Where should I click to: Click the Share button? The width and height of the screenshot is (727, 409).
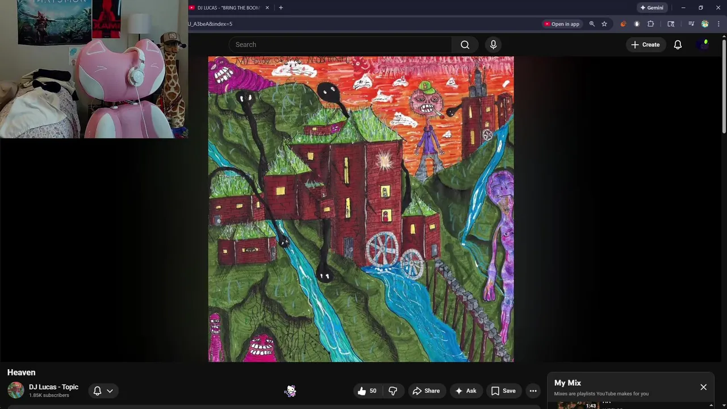(x=426, y=391)
